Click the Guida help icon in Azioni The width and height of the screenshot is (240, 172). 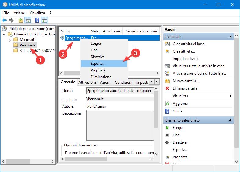(167, 111)
